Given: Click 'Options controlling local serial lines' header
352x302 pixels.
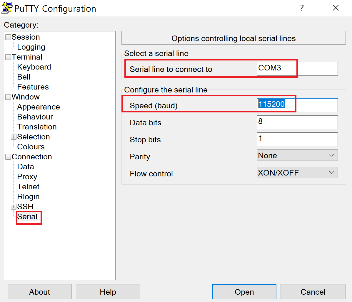Looking at the screenshot, I should tap(233, 38).
